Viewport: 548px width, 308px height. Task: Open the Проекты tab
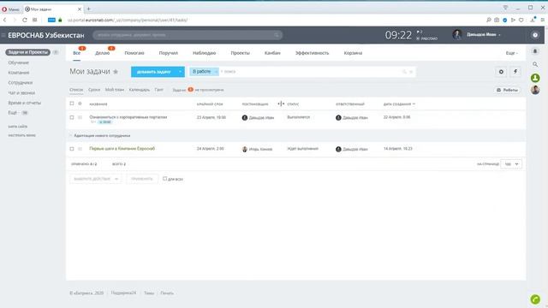[x=240, y=53]
